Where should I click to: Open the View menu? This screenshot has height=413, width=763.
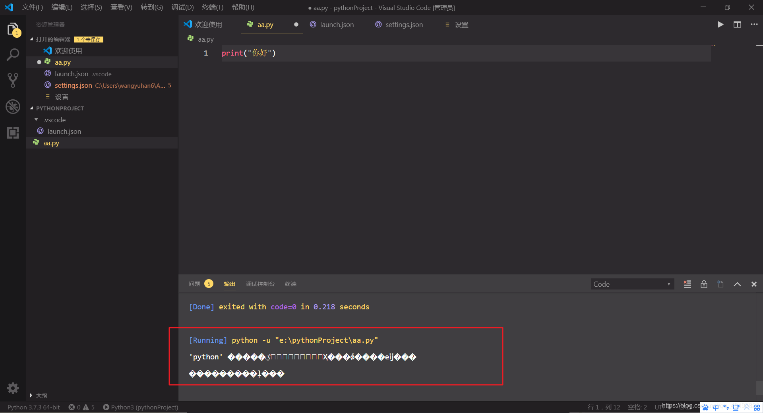click(x=121, y=7)
